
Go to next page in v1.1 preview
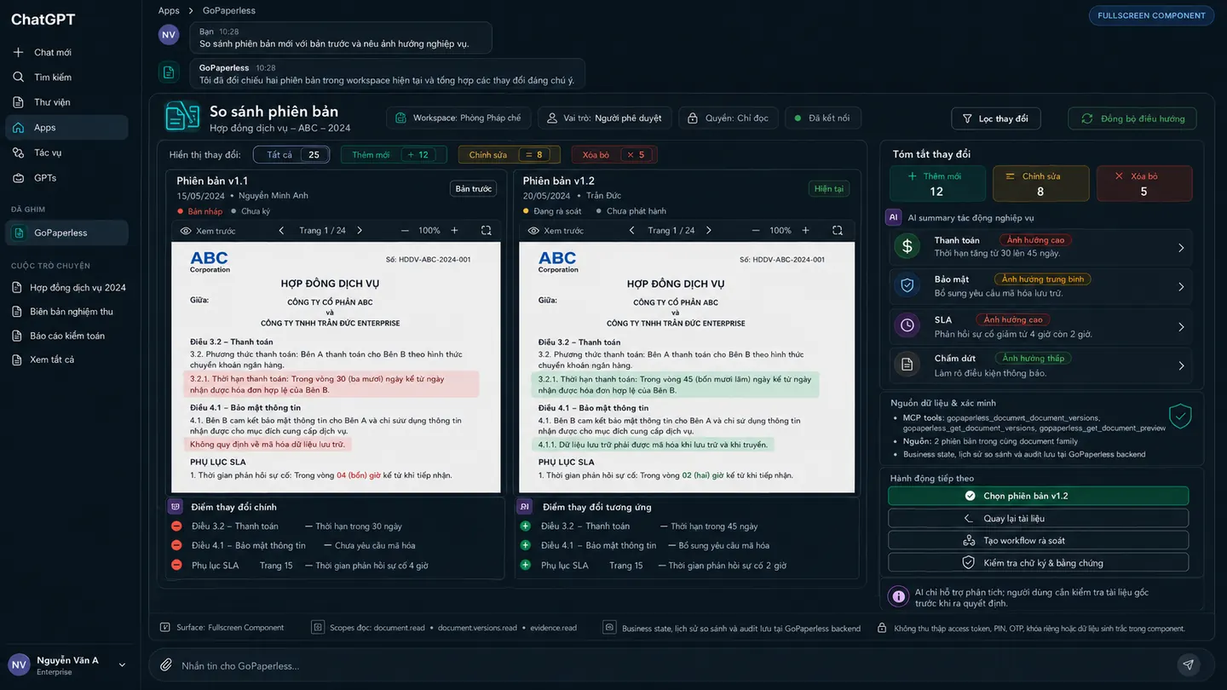tap(360, 231)
